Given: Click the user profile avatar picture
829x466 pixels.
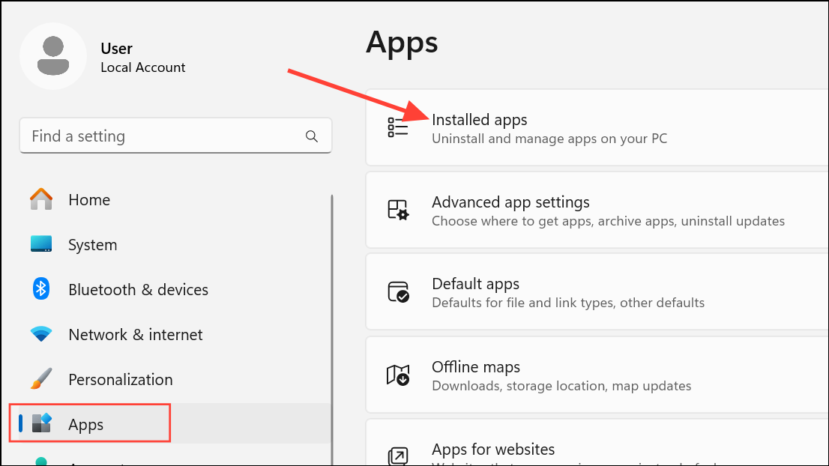Looking at the screenshot, I should point(53,56).
